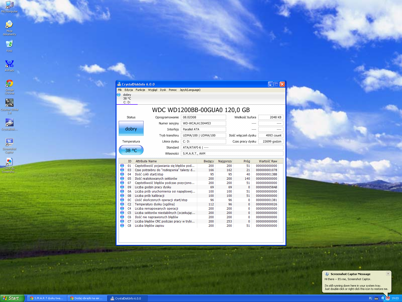Viewport: 402px width, 302px height.
Task: Click the dobry health status button
Action: (x=131, y=129)
